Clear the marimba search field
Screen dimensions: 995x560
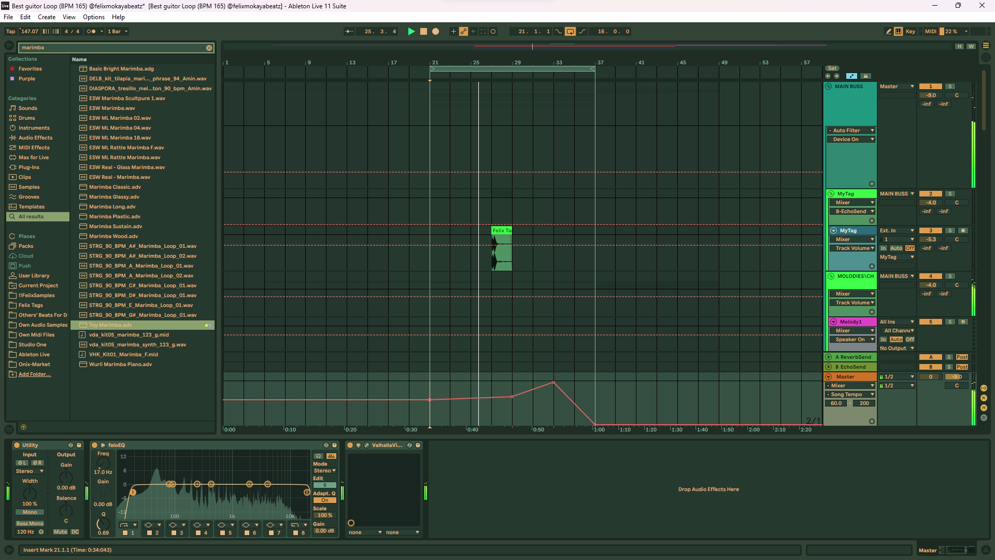coord(209,48)
